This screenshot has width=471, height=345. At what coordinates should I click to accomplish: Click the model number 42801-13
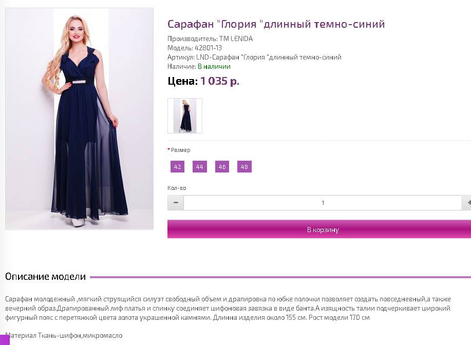click(x=208, y=48)
